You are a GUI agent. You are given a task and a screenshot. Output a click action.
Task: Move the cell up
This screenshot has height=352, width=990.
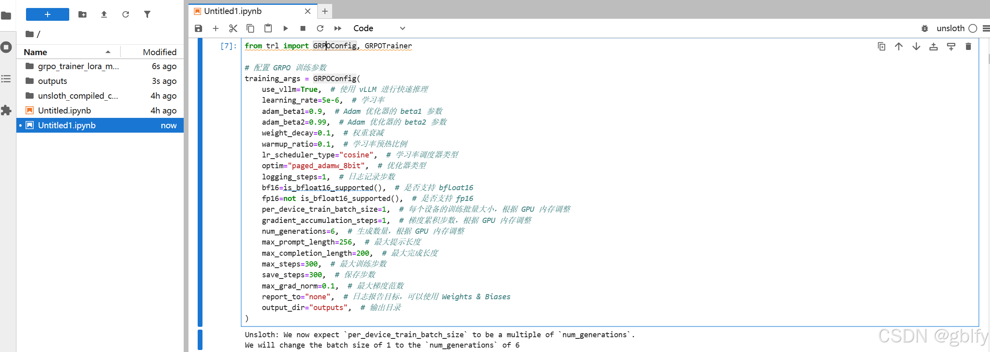pyautogui.click(x=899, y=47)
